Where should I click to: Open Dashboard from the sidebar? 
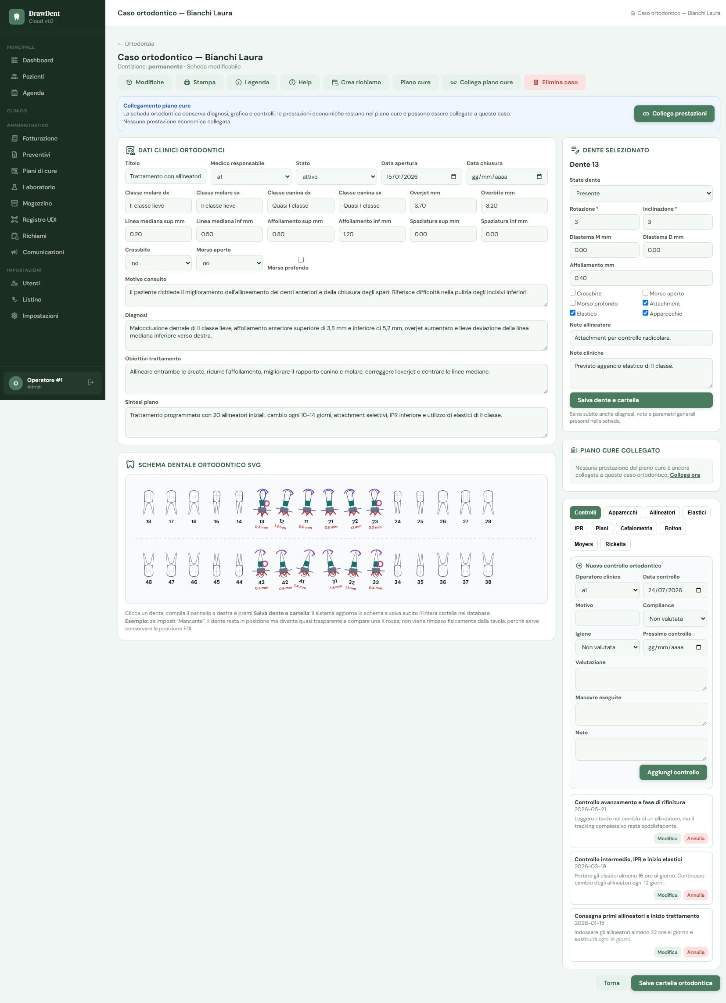click(x=53, y=60)
